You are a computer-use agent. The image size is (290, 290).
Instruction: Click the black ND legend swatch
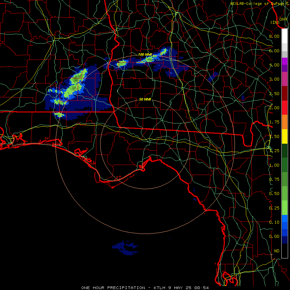(285, 251)
